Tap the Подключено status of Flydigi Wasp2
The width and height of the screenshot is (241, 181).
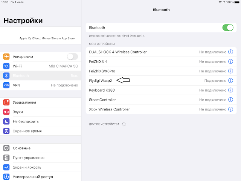click(215, 81)
